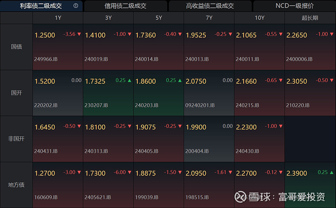336x208 pixels.
Task: Click yield value 2.1065
Action: pos(246,35)
